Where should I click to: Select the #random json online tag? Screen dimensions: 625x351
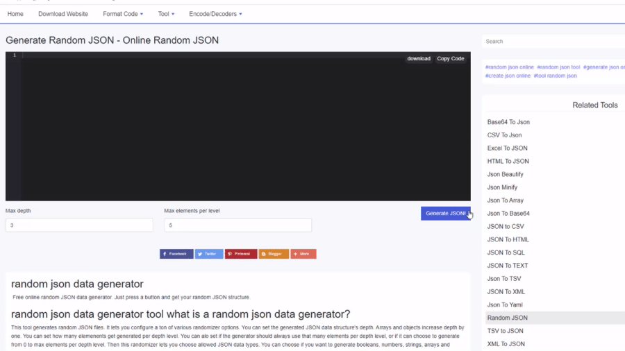[509, 67]
